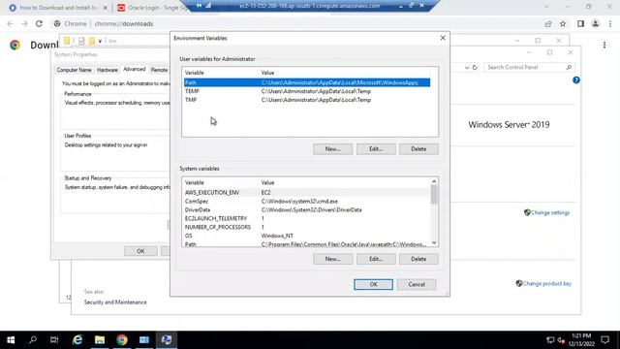Select system Path variable row
Screen dimensions: 620x349
(x=307, y=244)
